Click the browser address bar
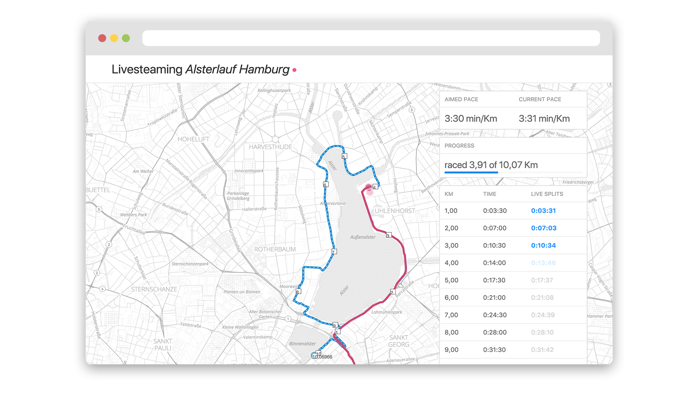The height and width of the screenshot is (393, 699). [x=371, y=38]
